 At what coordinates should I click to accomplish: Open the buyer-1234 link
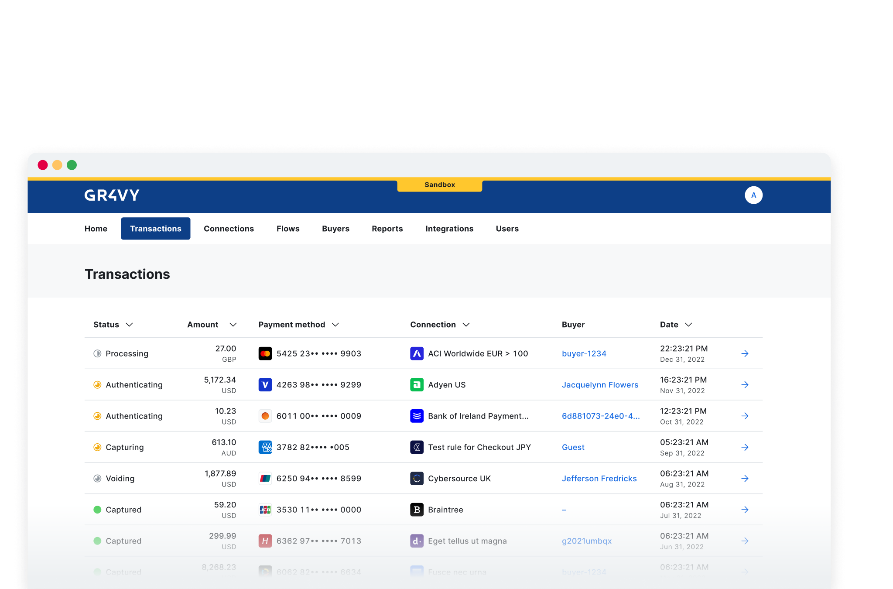click(x=584, y=353)
